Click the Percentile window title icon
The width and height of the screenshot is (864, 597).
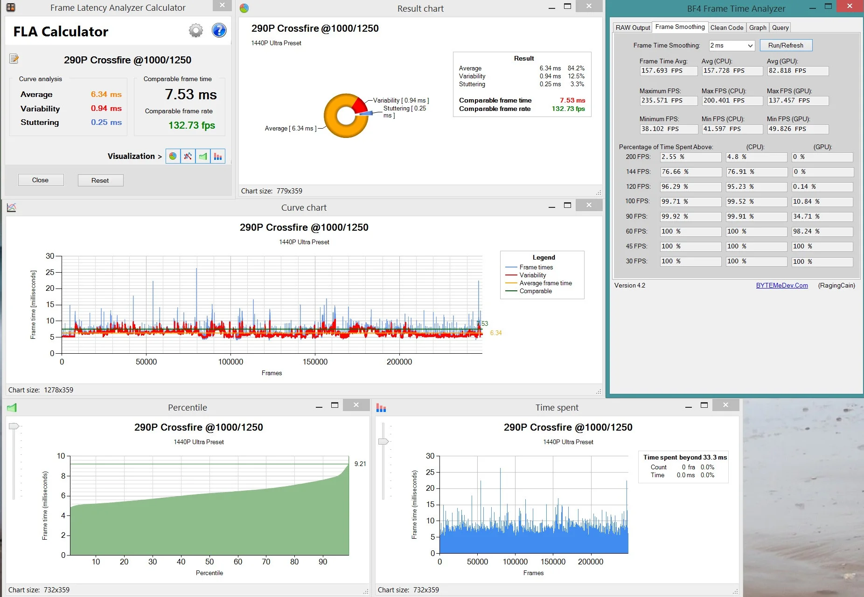pos(12,408)
